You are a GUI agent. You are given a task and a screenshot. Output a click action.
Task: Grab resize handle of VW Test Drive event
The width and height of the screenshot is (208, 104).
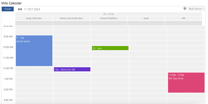coord(186,92)
